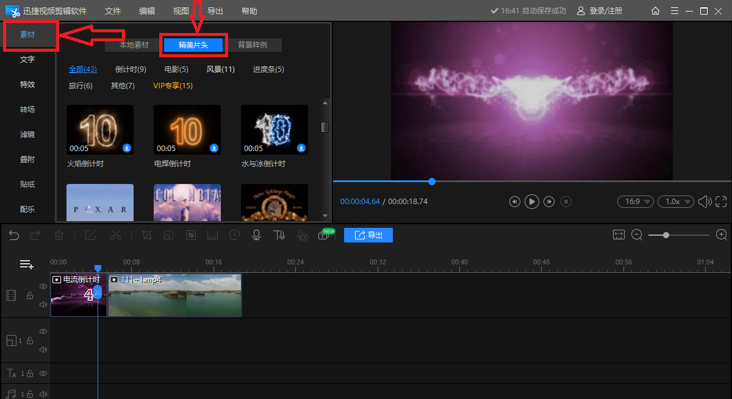Switch to the 背景样例 tab
Image resolution: width=732 pixels, height=399 pixels.
click(252, 45)
